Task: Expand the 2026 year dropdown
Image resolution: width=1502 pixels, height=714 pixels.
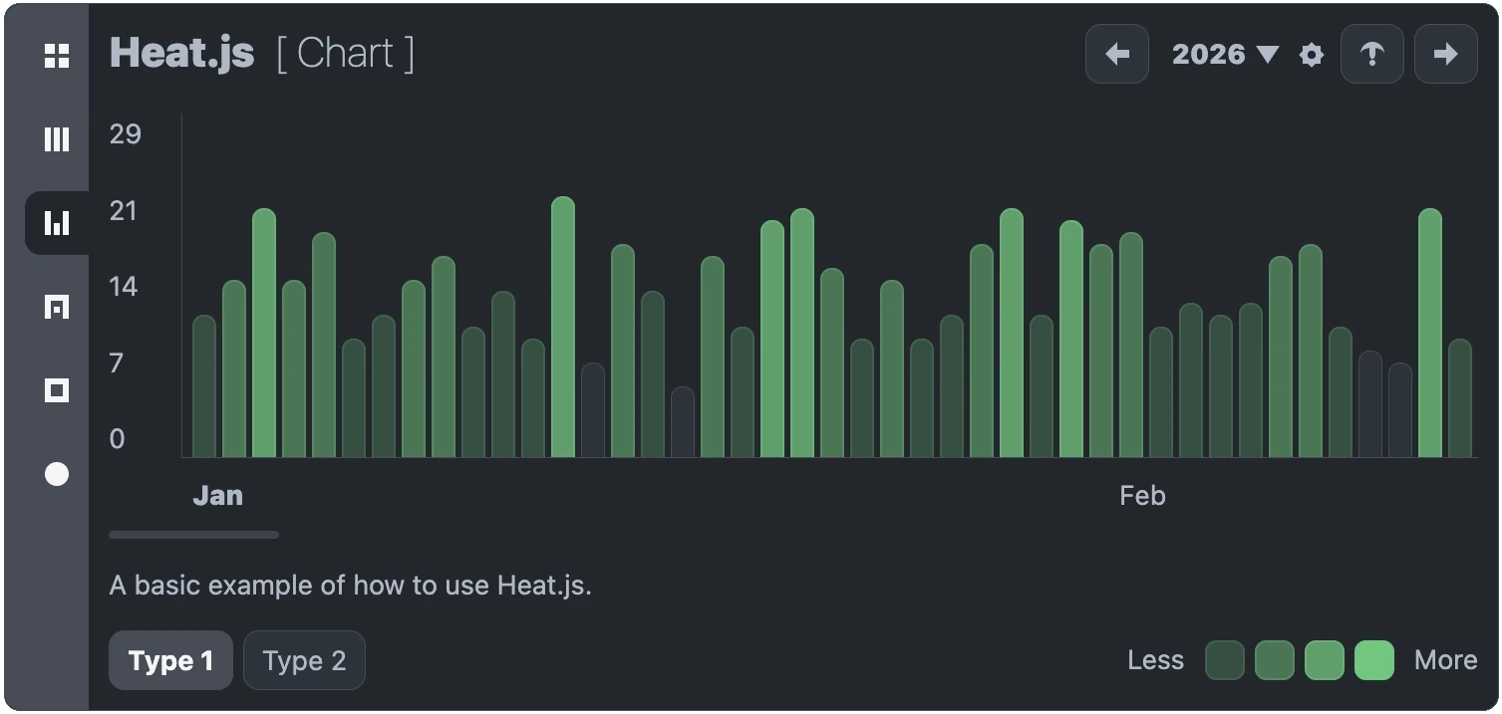Action: point(1225,54)
